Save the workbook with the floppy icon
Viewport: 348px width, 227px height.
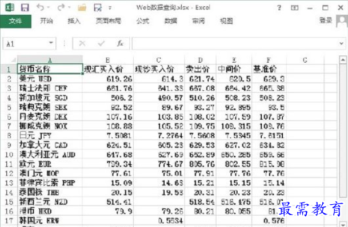tap(25, 7)
